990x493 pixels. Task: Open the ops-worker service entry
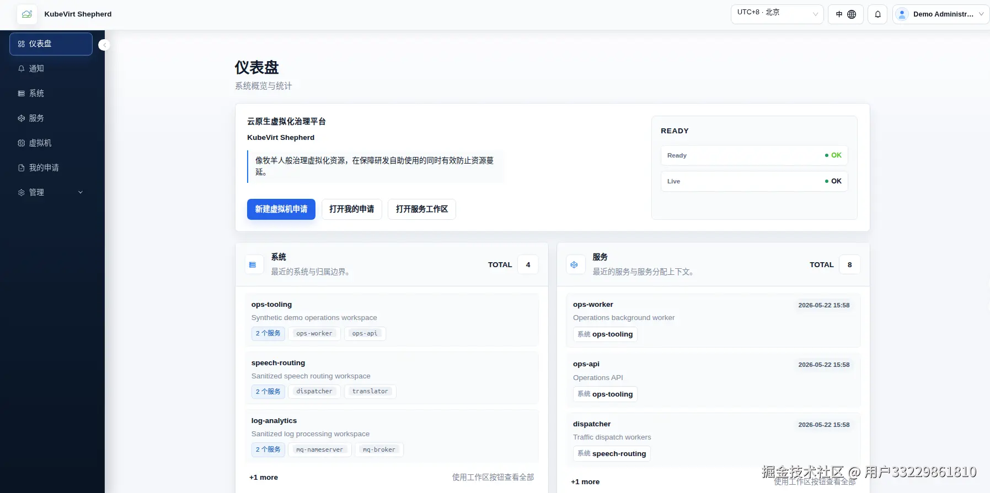click(713, 320)
